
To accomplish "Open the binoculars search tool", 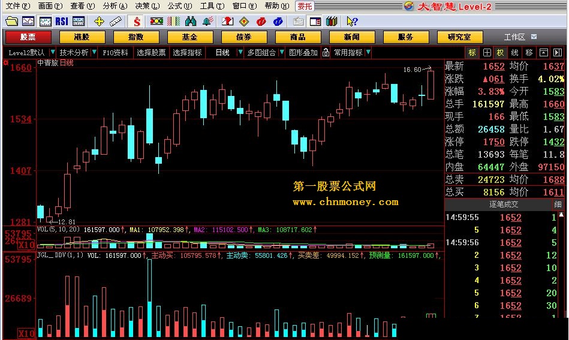I will click(x=191, y=22).
